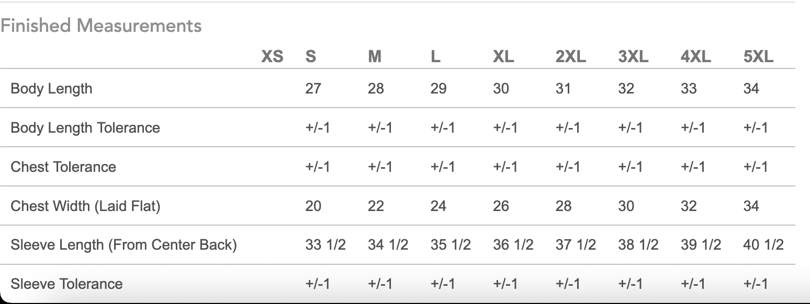
Task: Click Sleeve Length value 40 1/2 for 5XL
Action: 763,244
